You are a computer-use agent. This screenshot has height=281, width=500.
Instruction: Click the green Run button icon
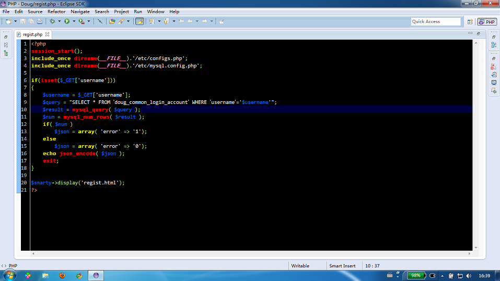click(x=67, y=21)
